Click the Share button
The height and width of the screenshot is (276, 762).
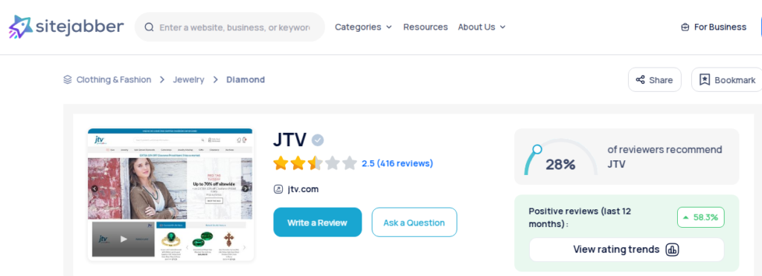(655, 80)
